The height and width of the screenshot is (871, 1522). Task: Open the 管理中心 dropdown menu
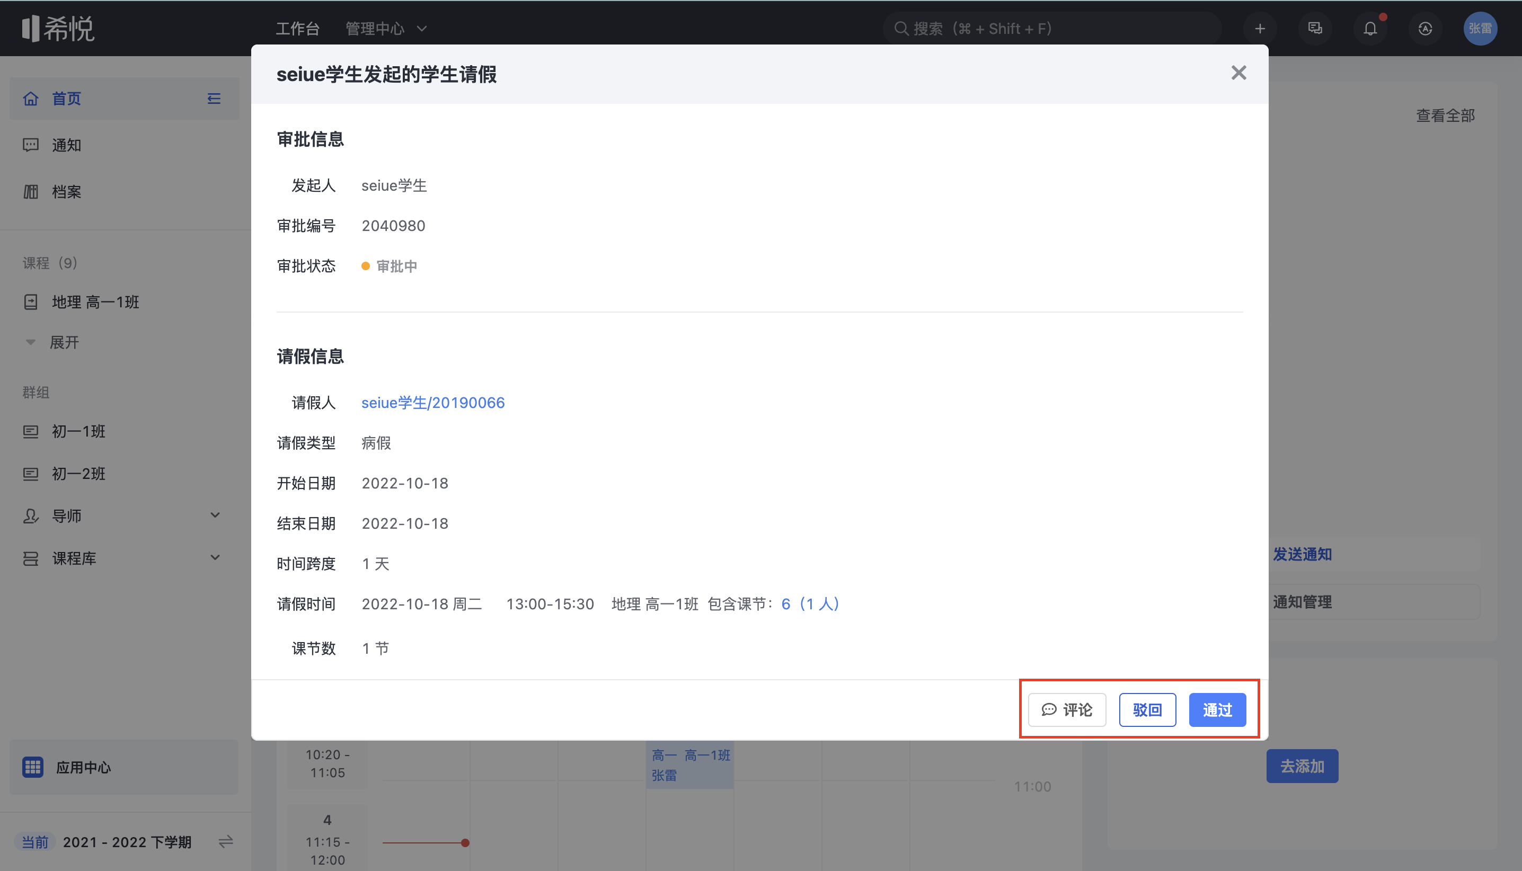click(386, 28)
